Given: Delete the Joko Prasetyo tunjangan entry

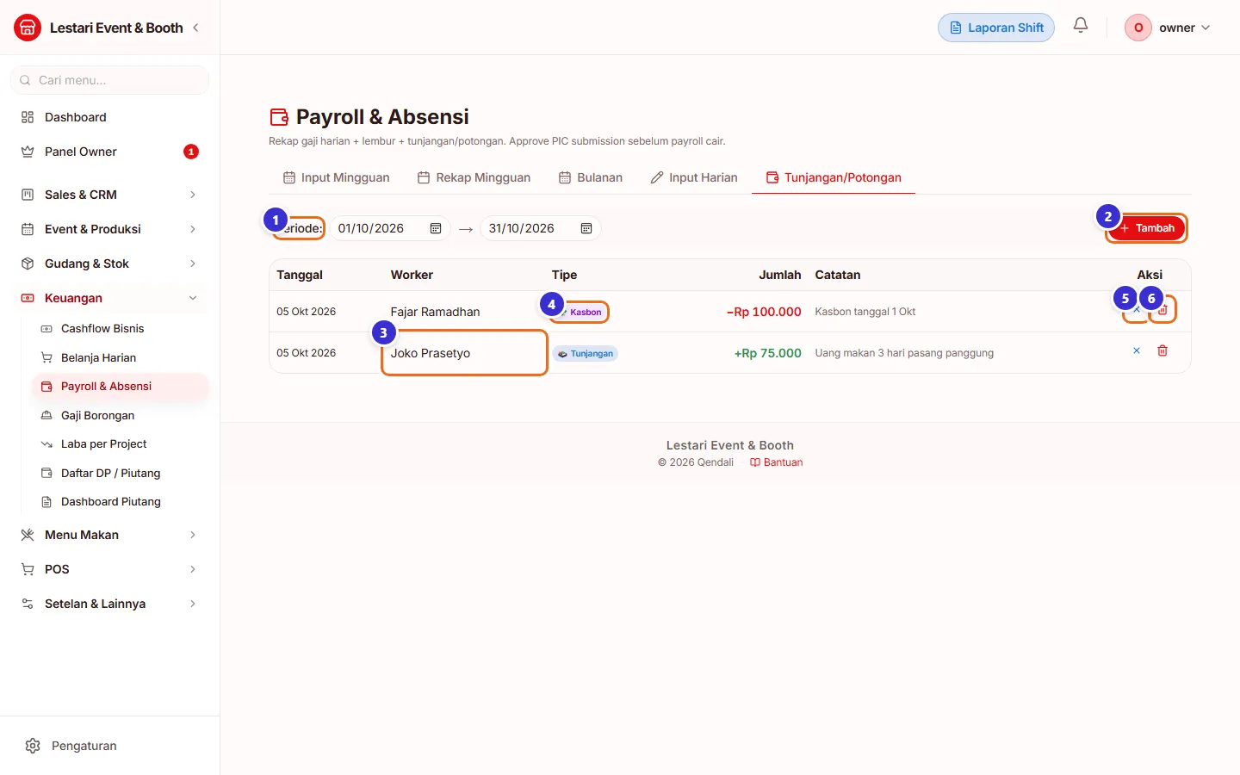Looking at the screenshot, I should click(x=1162, y=350).
